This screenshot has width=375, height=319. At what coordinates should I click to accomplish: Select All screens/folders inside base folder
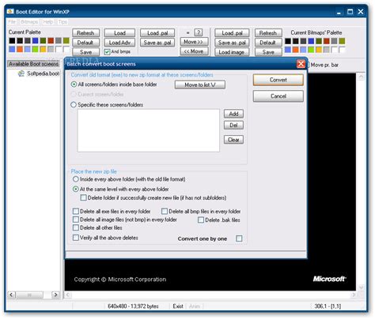pos(74,84)
